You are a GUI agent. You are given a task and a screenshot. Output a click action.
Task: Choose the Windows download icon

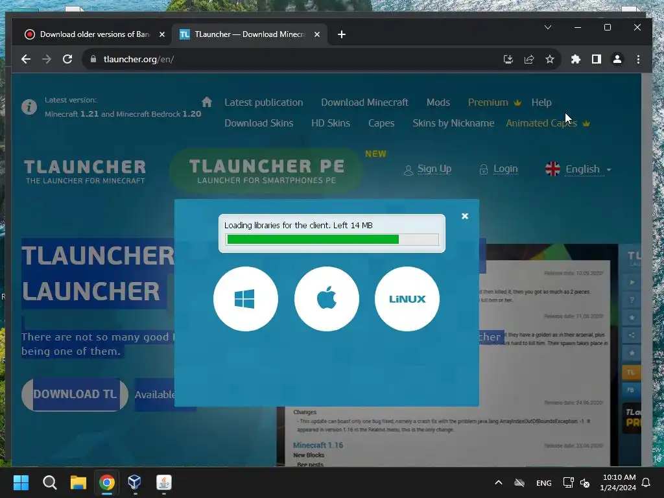point(246,299)
